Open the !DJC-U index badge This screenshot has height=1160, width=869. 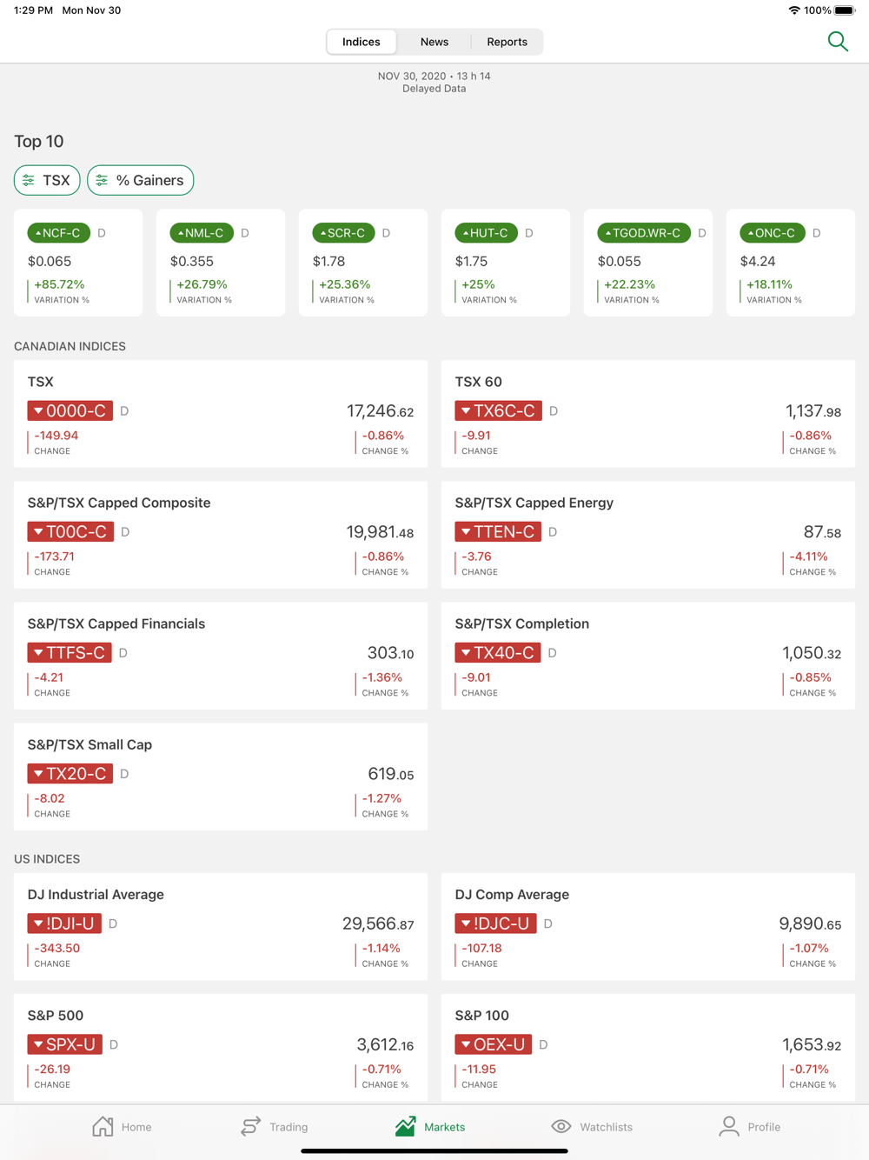pos(495,923)
